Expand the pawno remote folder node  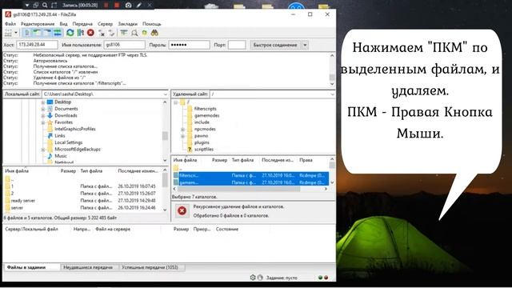[x=183, y=136]
